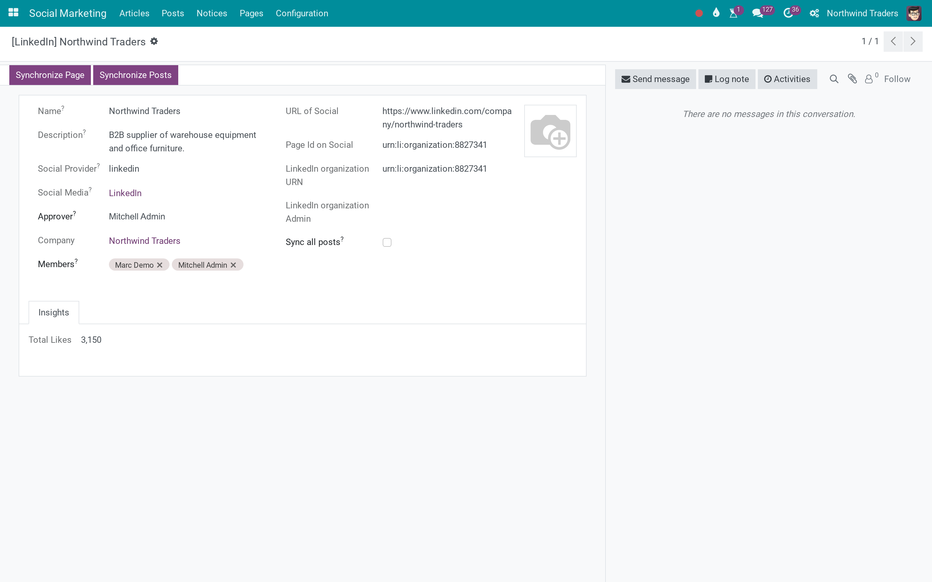Click the record pager 1 / 1
The height and width of the screenshot is (582, 932).
[870, 41]
